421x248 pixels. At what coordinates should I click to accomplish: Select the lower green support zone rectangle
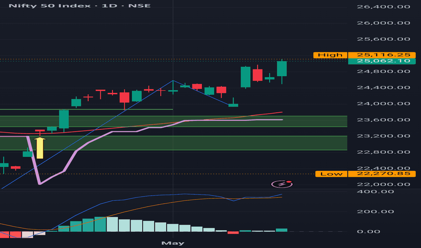[x=173, y=143]
